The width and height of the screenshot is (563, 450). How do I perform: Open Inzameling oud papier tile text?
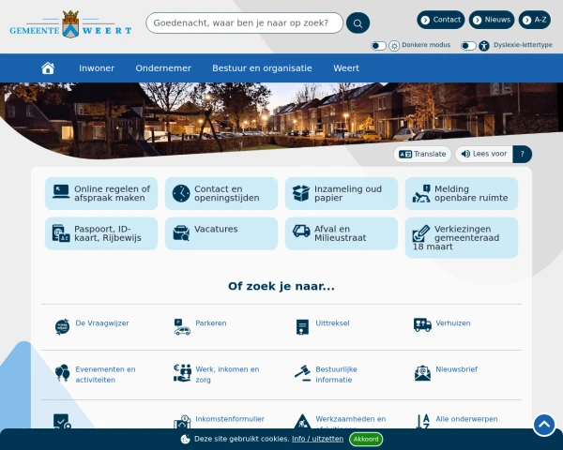click(347, 193)
